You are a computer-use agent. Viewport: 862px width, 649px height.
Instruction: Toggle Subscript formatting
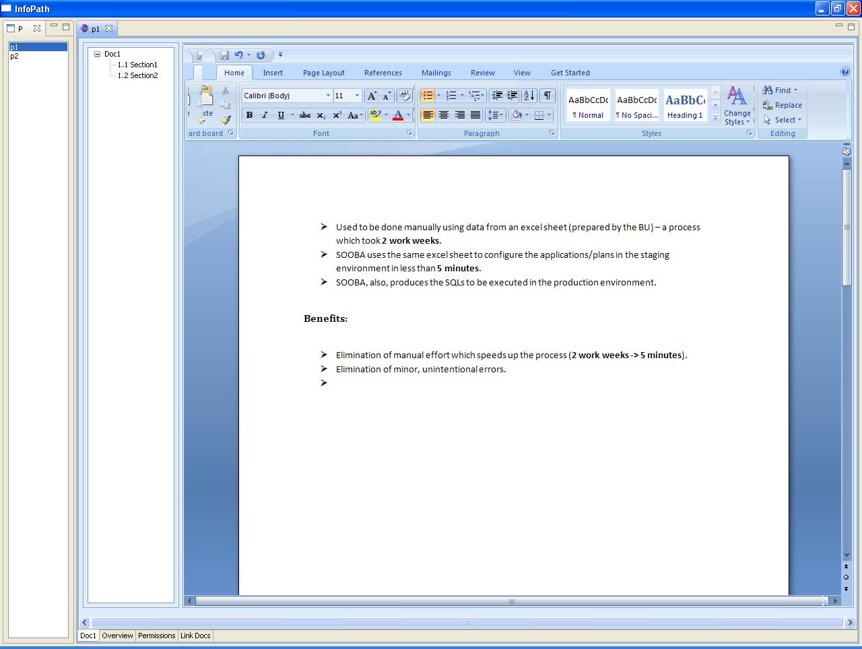[321, 115]
